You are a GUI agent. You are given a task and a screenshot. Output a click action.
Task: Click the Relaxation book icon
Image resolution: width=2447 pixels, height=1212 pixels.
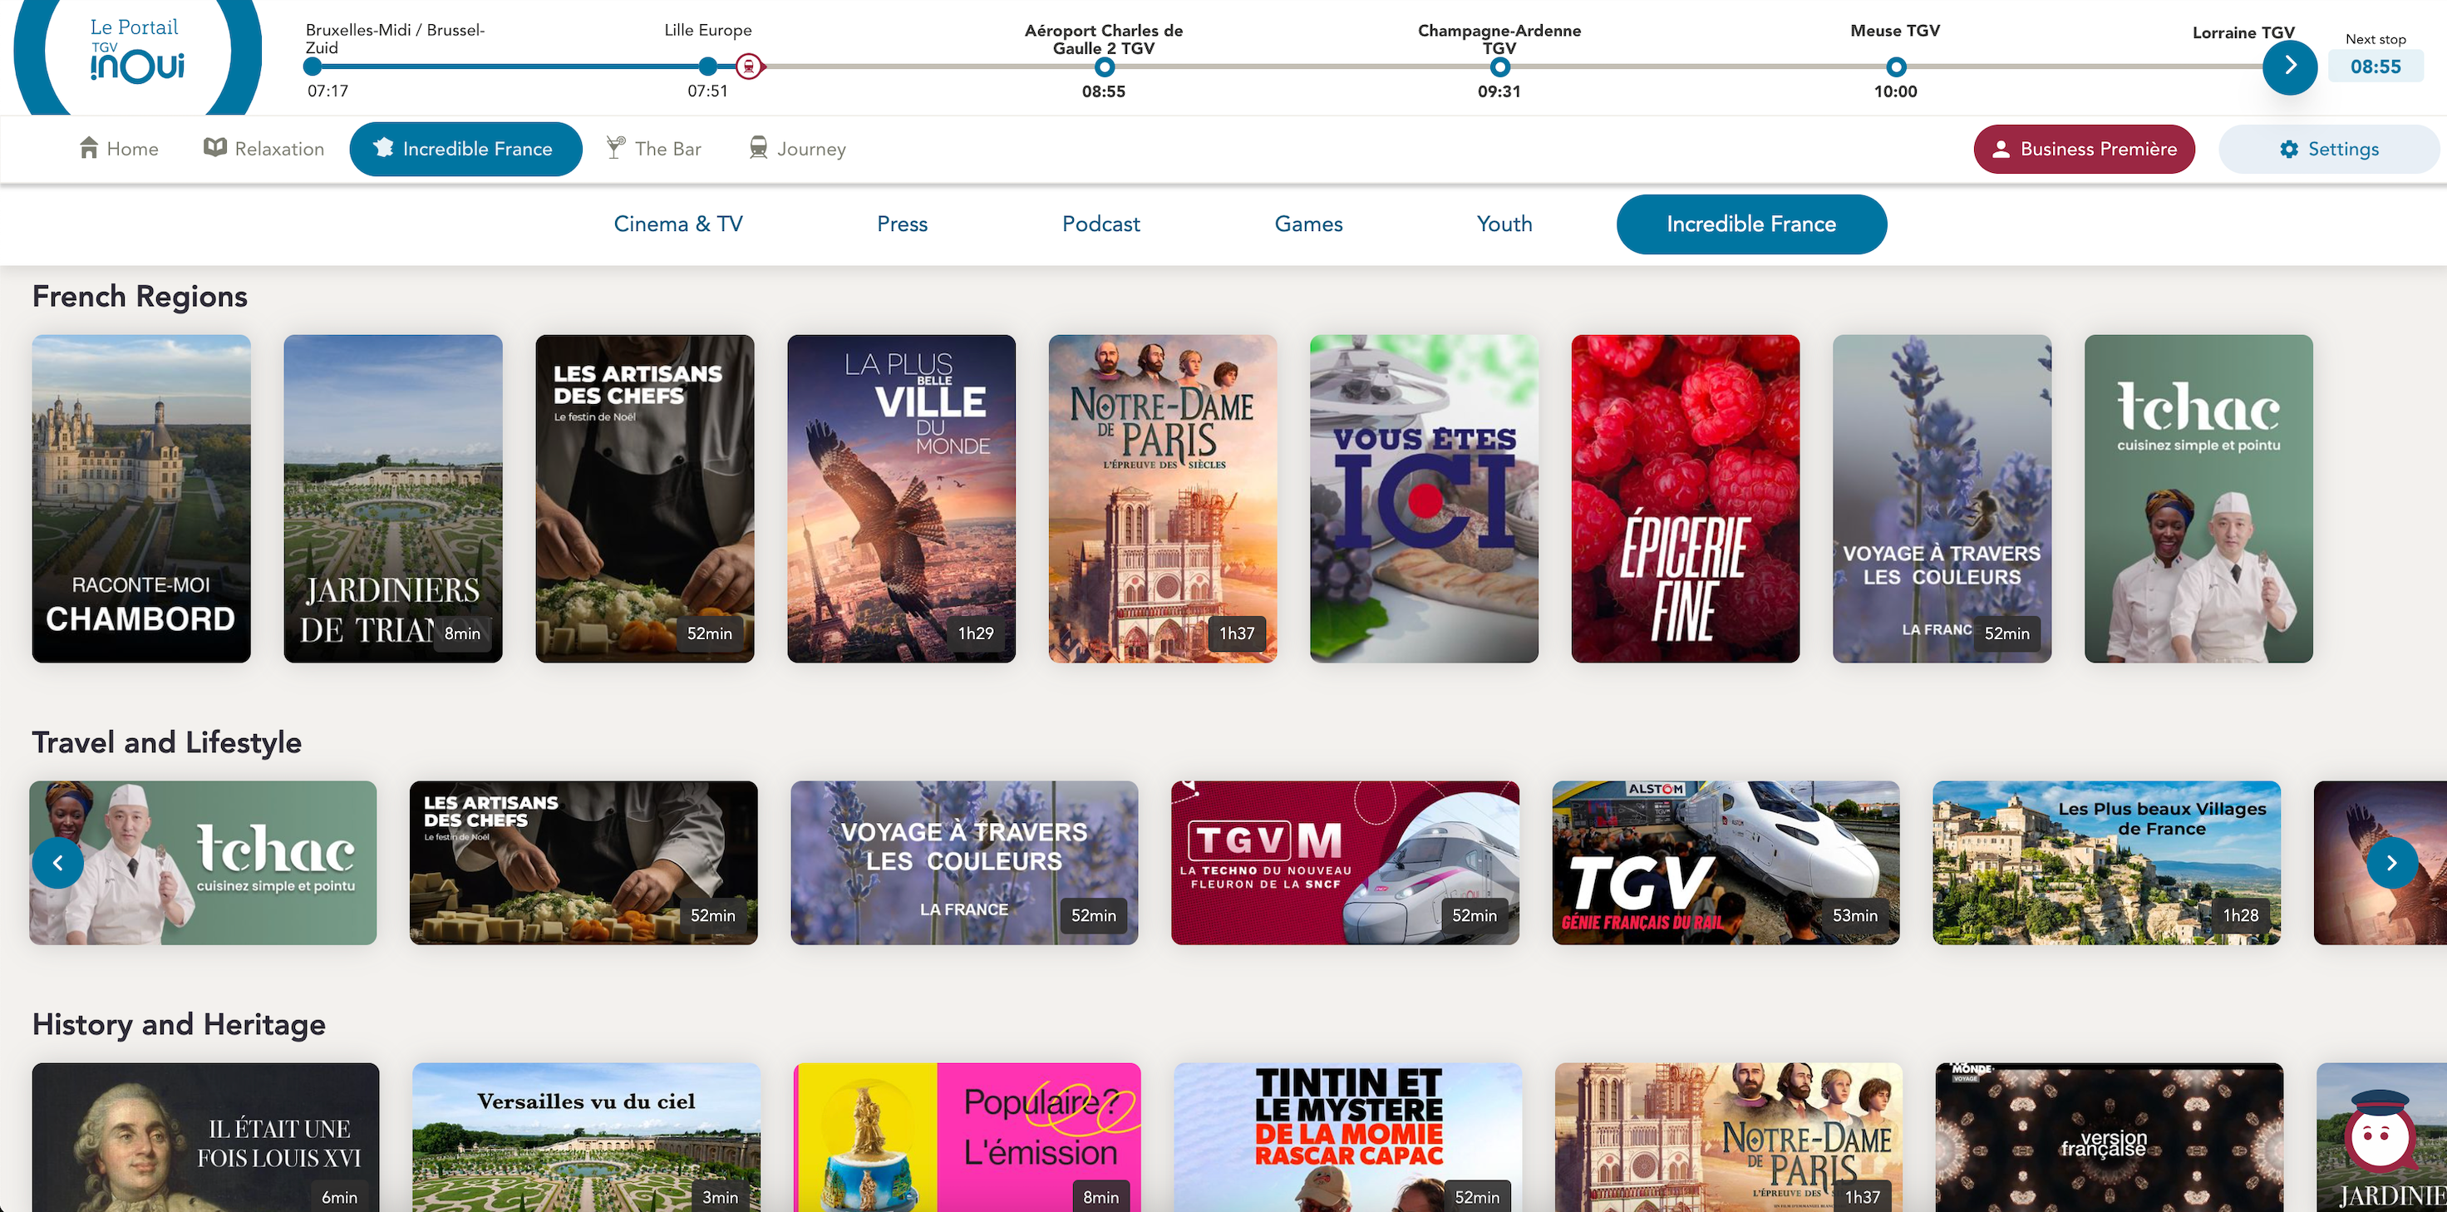tap(215, 147)
